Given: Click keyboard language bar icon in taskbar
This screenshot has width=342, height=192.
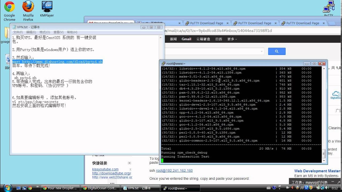Looking at the screenshot, I should [x=269, y=188].
